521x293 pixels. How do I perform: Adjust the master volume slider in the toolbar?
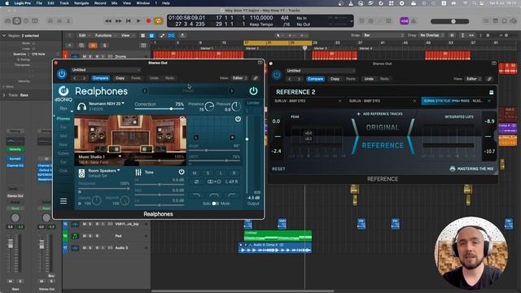coord(449,21)
